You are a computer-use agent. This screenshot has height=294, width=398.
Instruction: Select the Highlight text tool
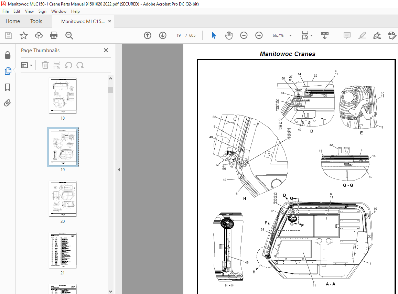362,35
